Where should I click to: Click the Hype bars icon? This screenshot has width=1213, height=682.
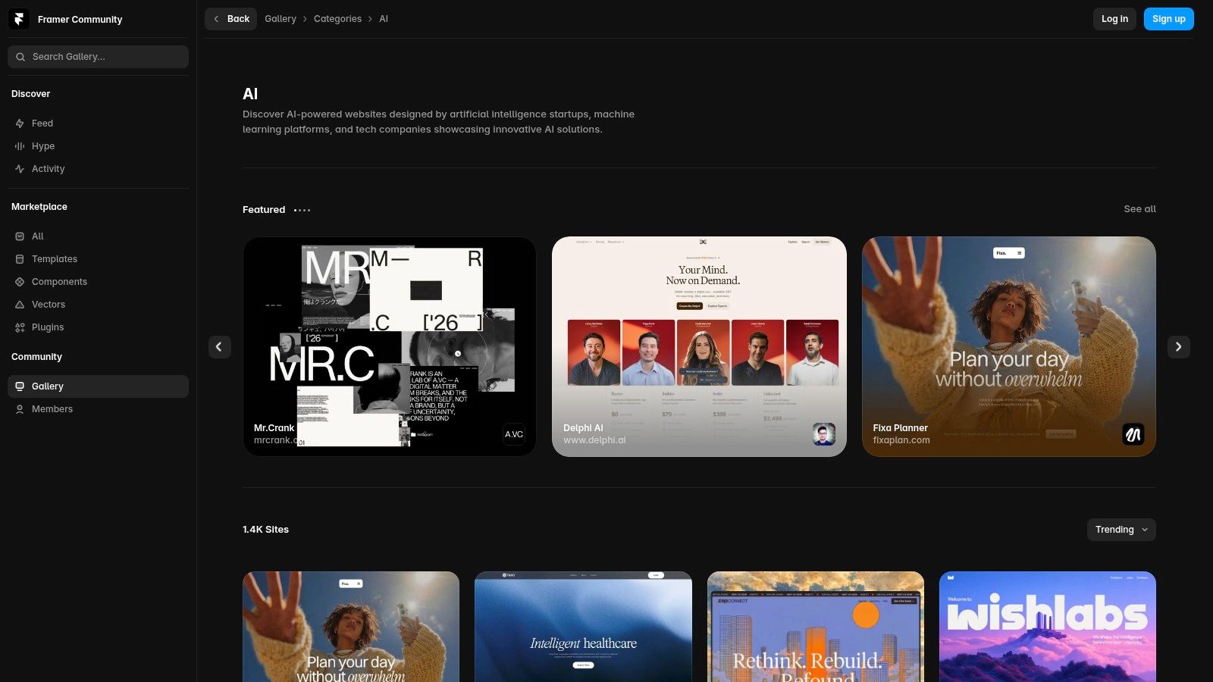coord(20,146)
